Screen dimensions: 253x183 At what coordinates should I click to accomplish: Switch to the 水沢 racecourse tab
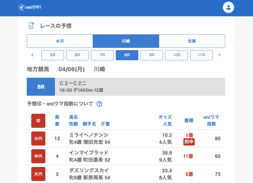tap(60, 41)
